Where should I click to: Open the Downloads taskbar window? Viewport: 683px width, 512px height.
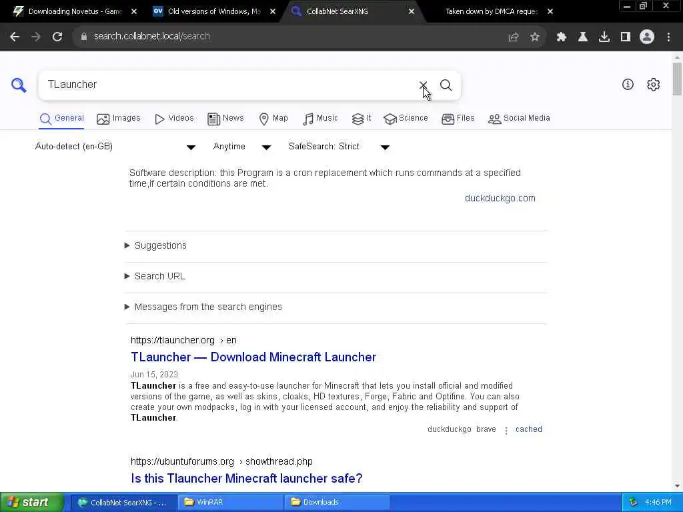point(337,502)
